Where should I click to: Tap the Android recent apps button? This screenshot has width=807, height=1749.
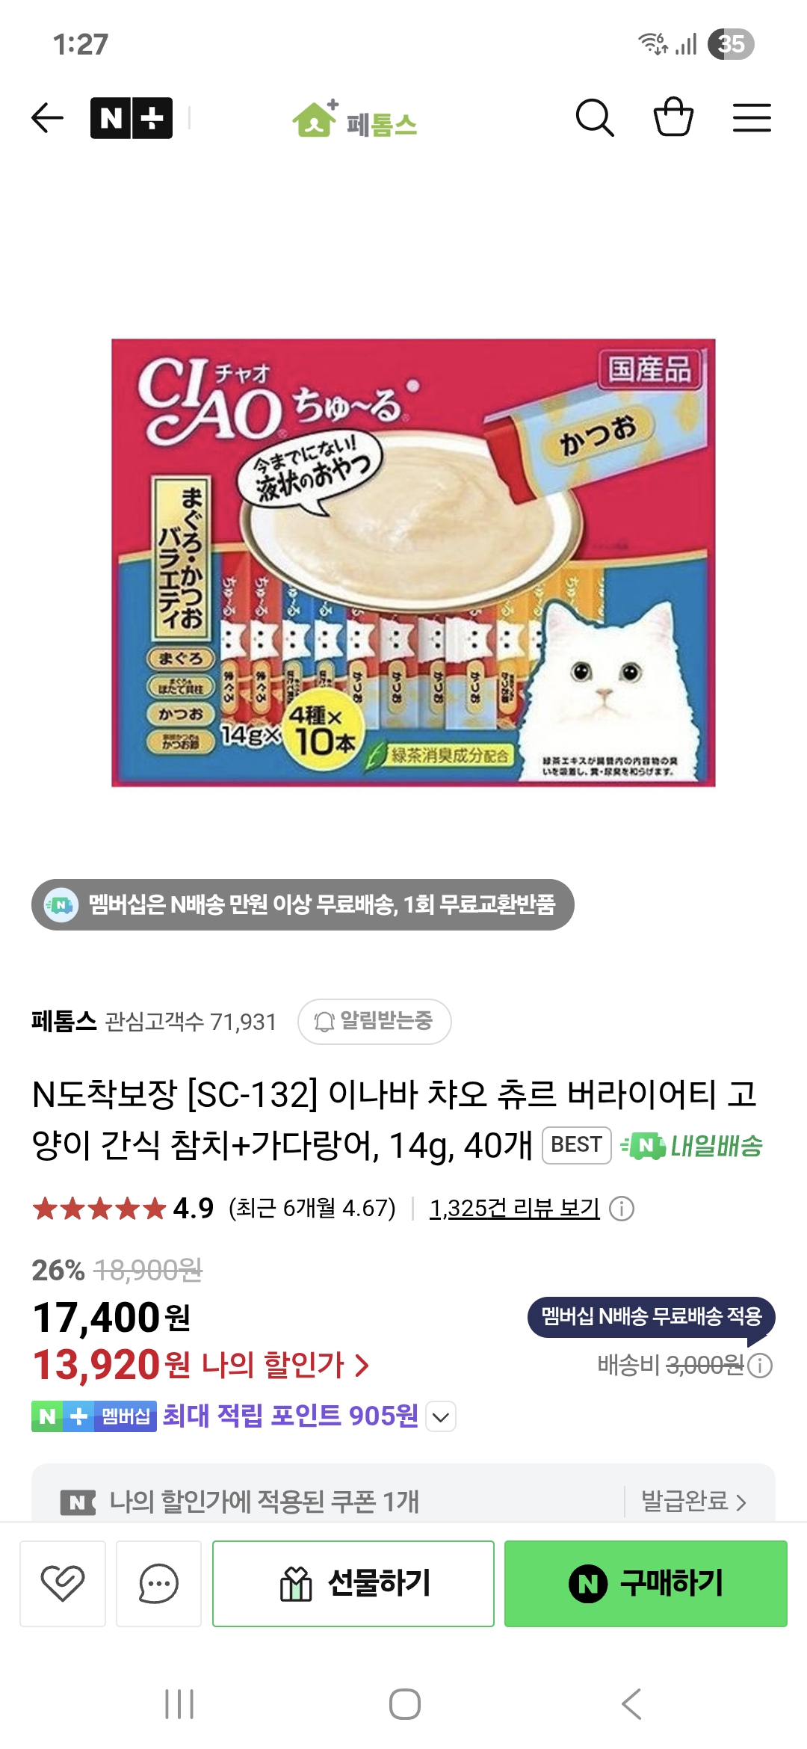[x=179, y=1704]
